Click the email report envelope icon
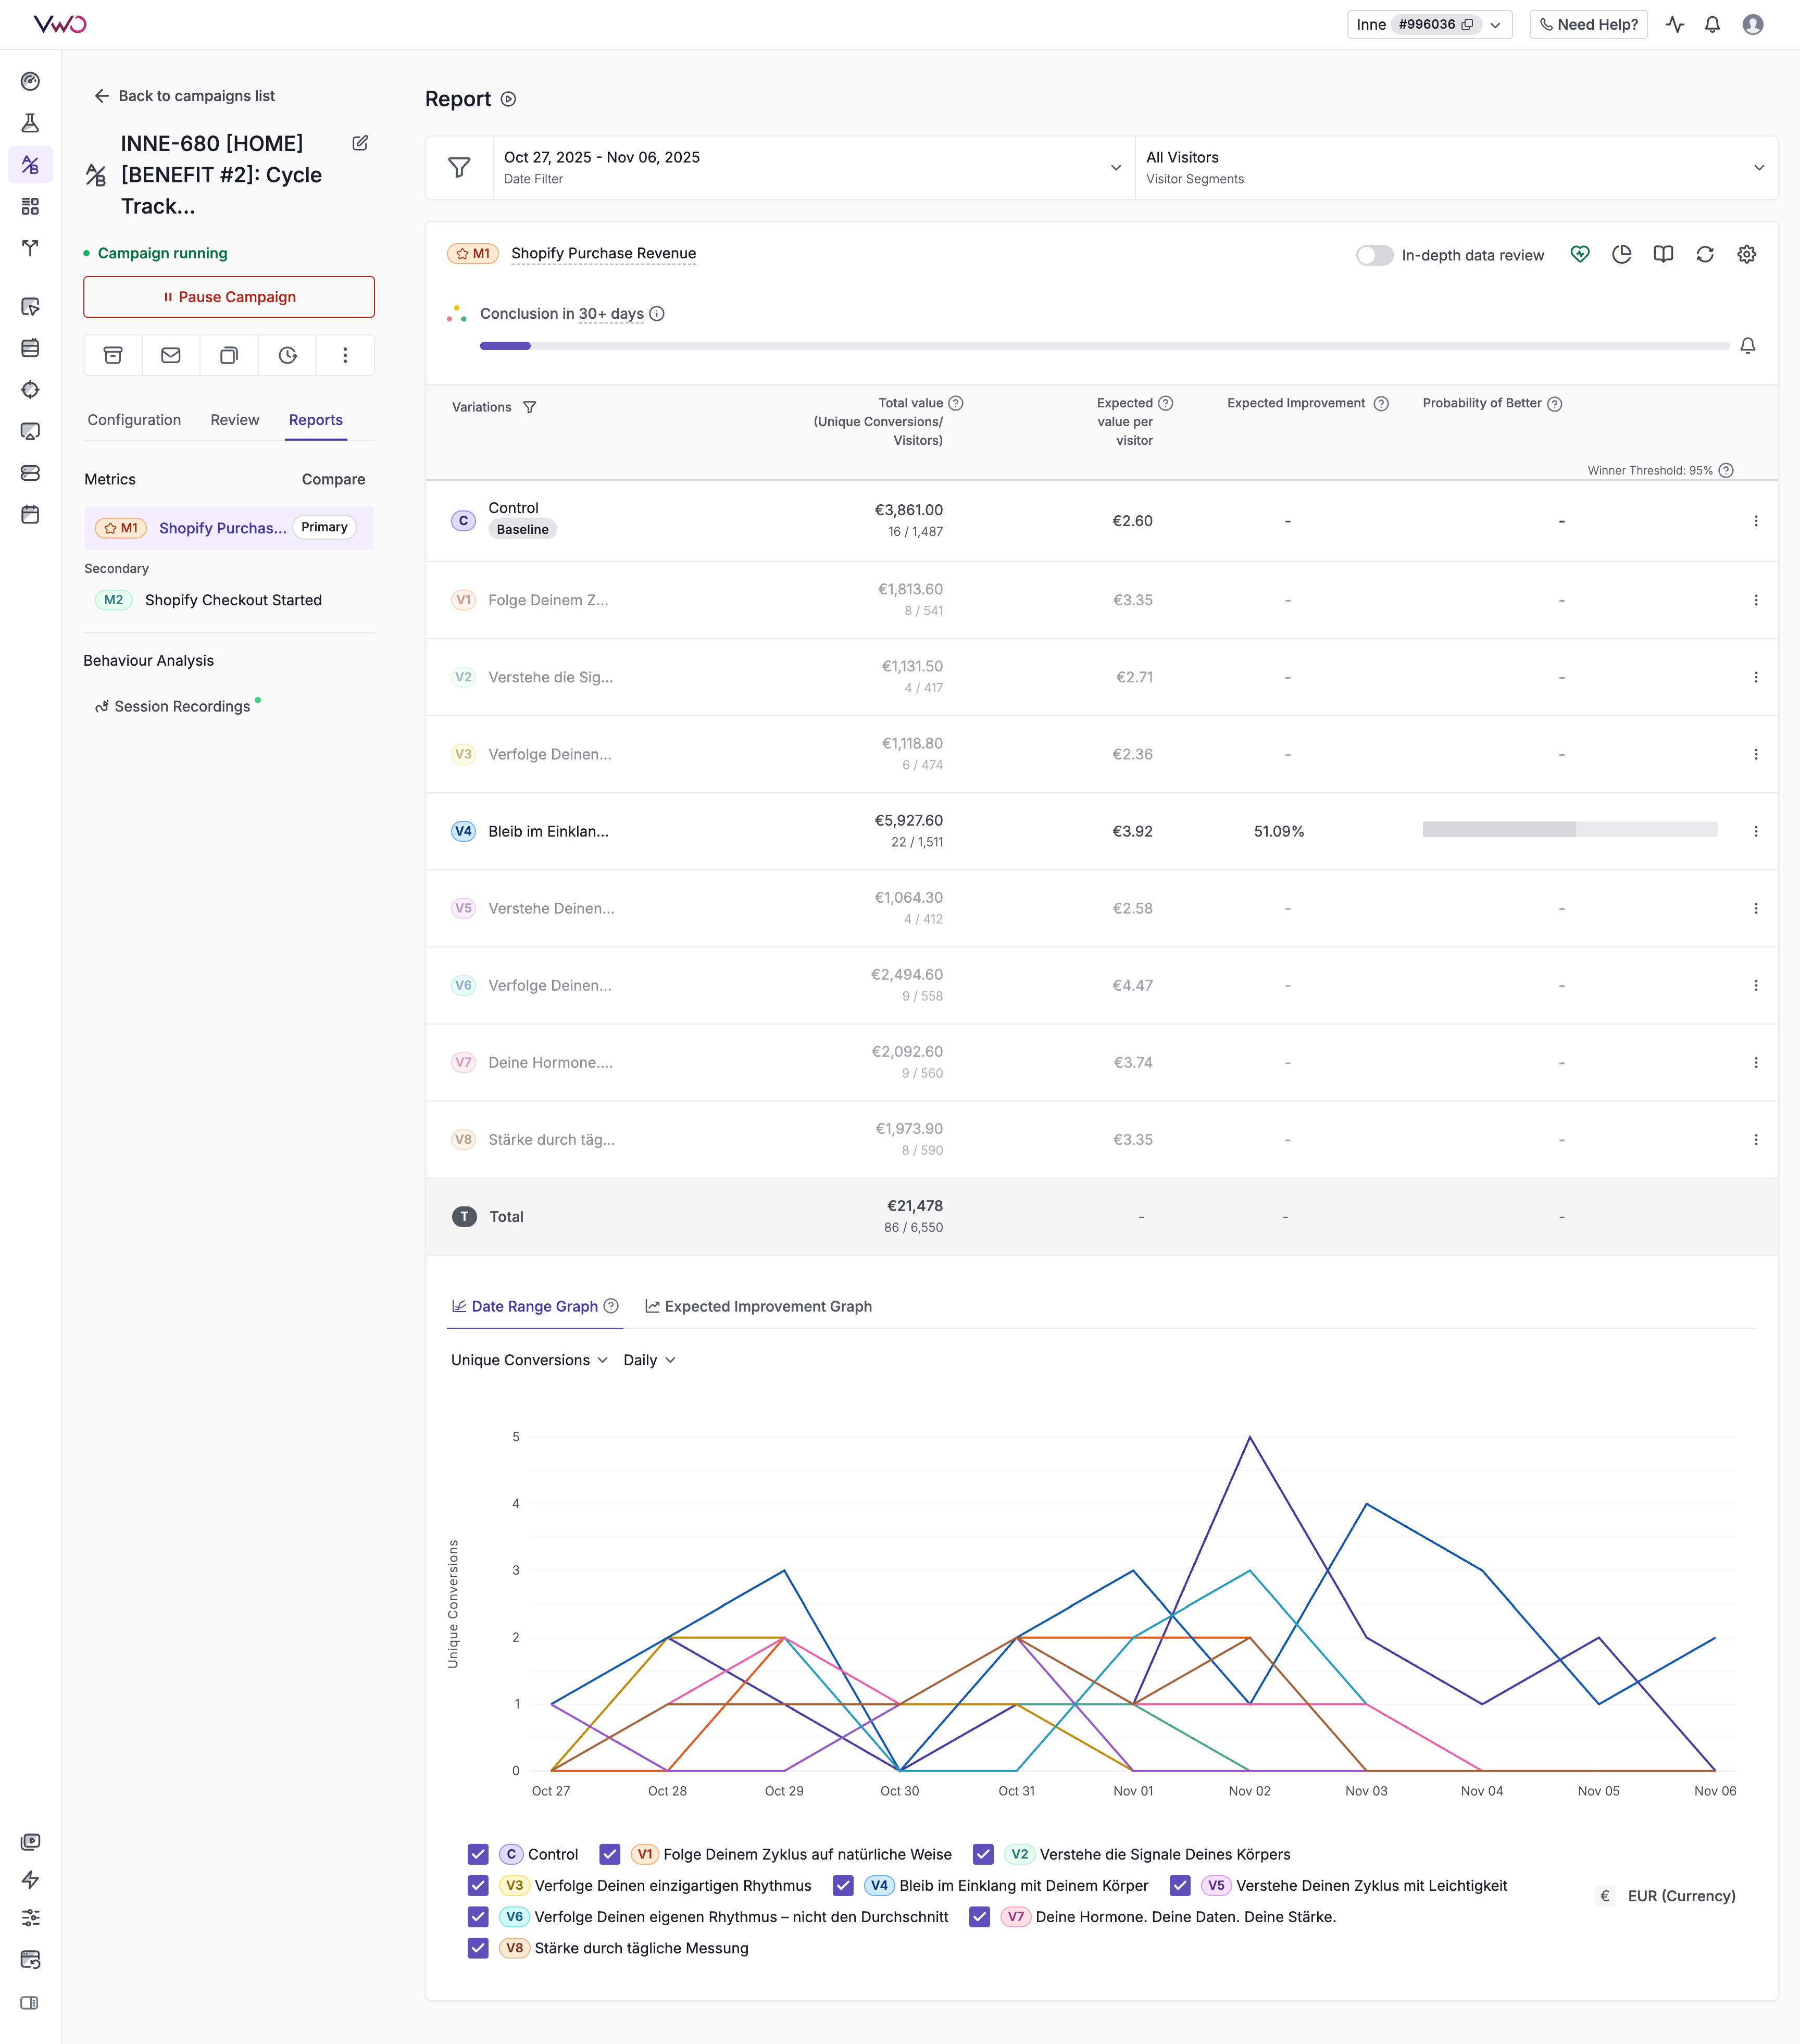Viewport: 1800px width, 2044px height. [171, 355]
